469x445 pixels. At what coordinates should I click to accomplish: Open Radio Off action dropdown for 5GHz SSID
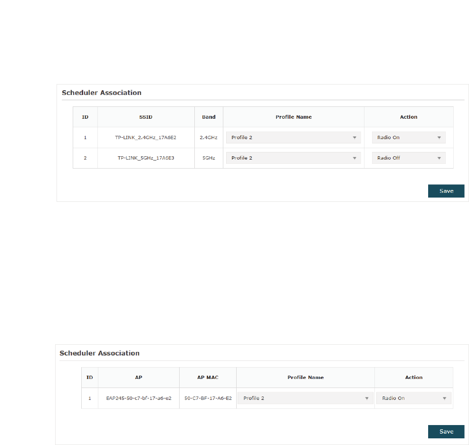[x=409, y=158]
